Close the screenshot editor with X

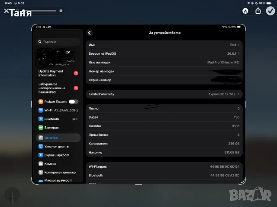6,11
